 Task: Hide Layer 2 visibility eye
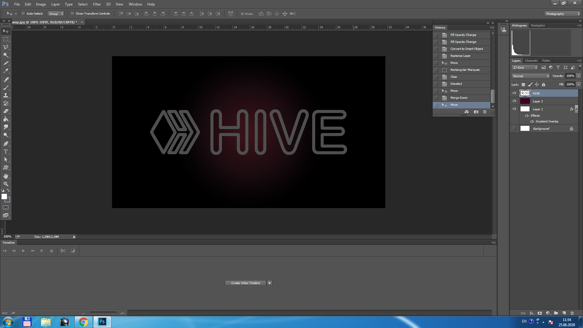coord(514,109)
